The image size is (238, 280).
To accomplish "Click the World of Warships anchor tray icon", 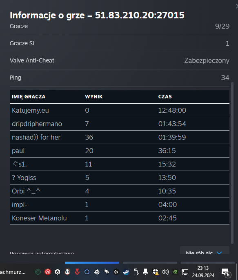I will tap(67, 272).
